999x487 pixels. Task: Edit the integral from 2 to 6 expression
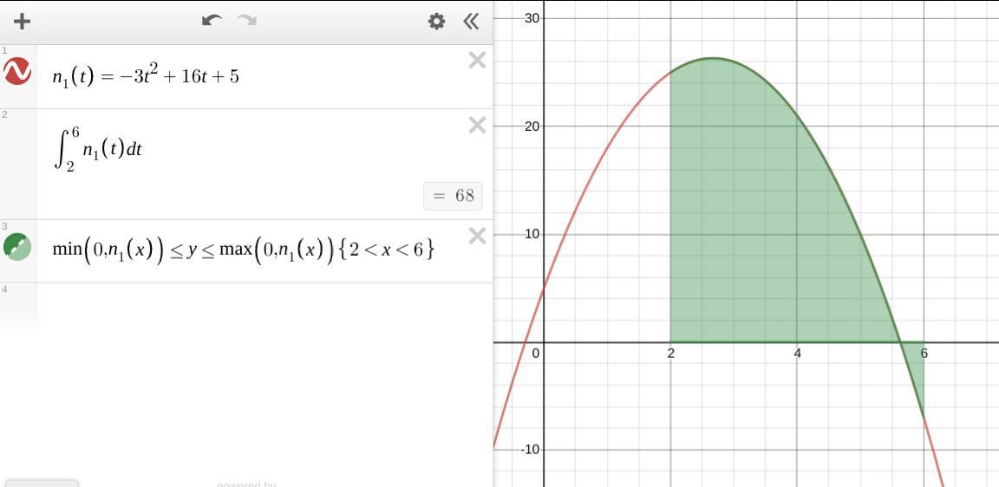[98, 150]
